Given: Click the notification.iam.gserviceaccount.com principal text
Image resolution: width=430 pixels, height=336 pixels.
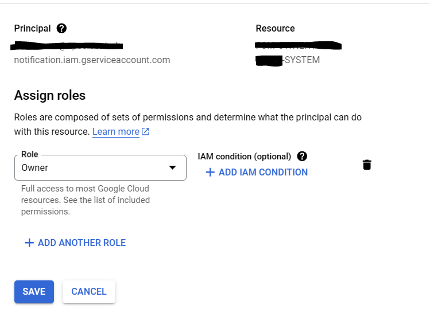Looking at the screenshot, I should [x=92, y=60].
